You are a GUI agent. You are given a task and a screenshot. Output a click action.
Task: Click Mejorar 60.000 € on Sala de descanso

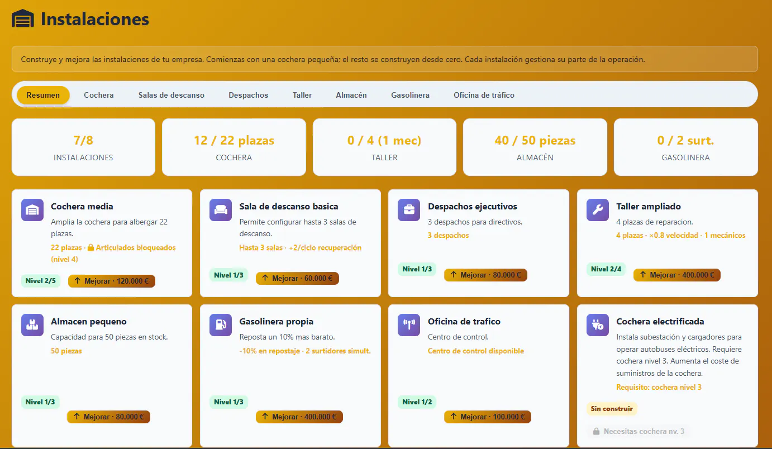point(297,278)
